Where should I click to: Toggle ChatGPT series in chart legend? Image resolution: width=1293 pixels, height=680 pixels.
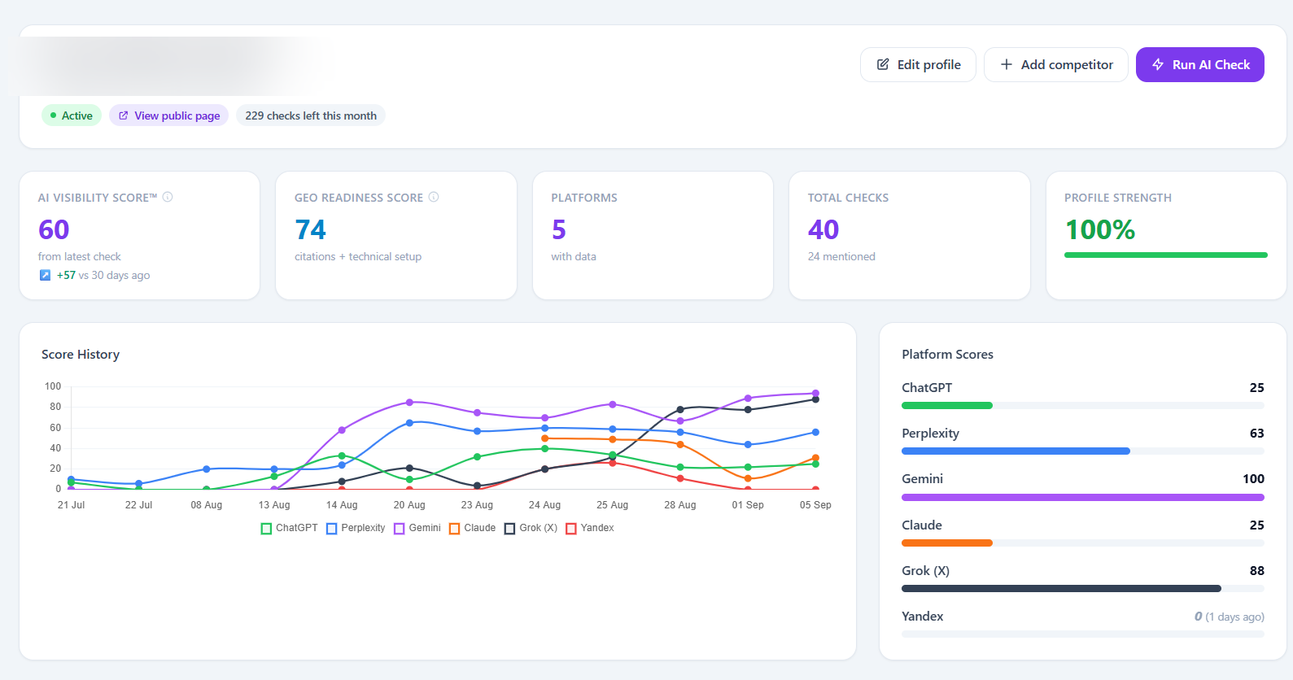coord(289,528)
